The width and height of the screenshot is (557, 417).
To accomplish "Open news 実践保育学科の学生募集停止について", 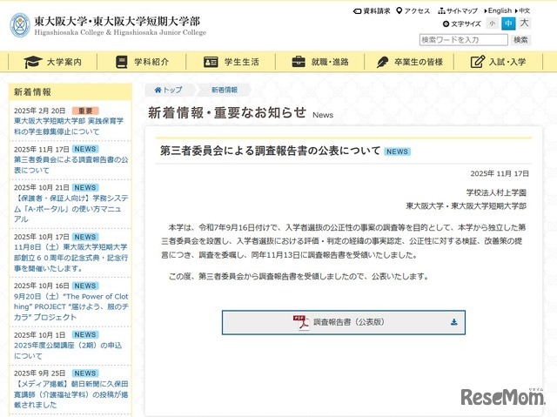I will click(69, 126).
